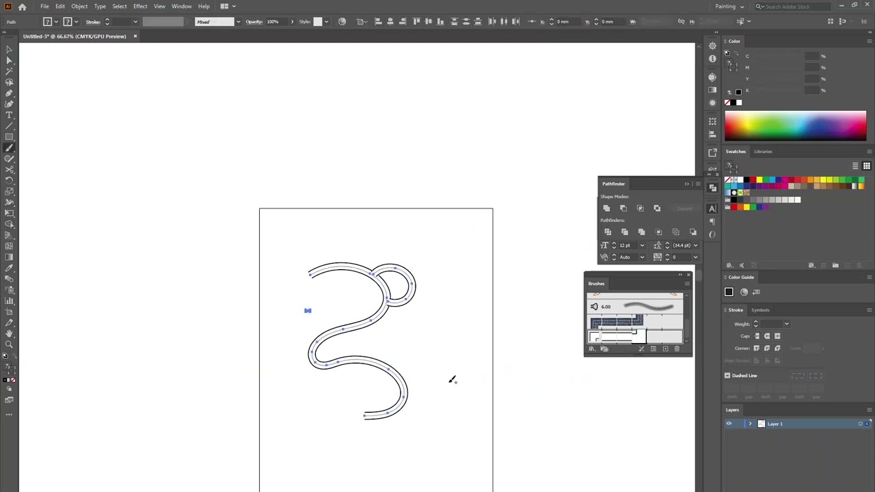Click the Untitled-3 document tab
The width and height of the screenshot is (875, 492).
[75, 36]
